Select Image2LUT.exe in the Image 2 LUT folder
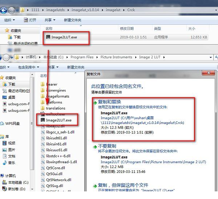Image resolution: width=218 pixels, height=199 pixels. click(56, 120)
